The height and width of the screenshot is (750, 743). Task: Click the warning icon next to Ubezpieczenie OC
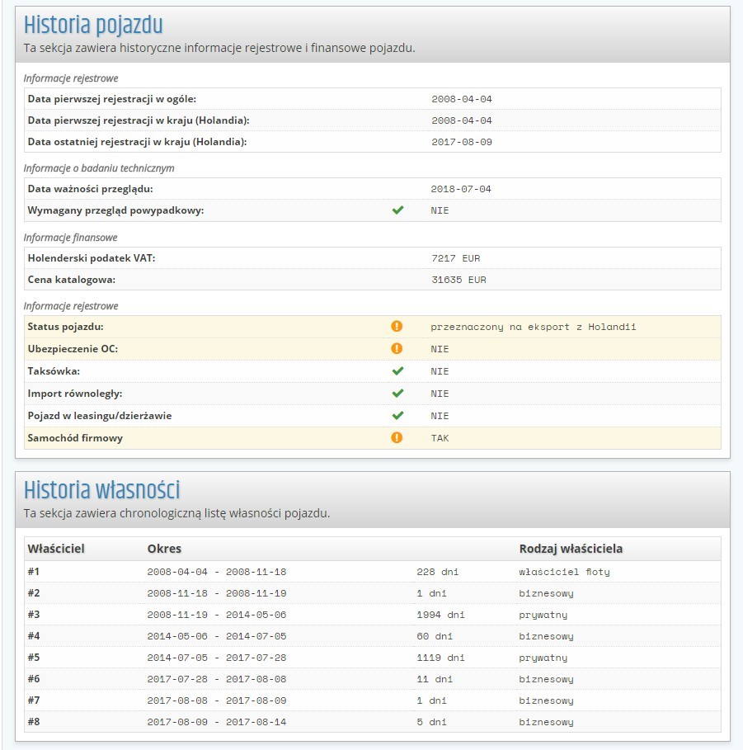[397, 349]
